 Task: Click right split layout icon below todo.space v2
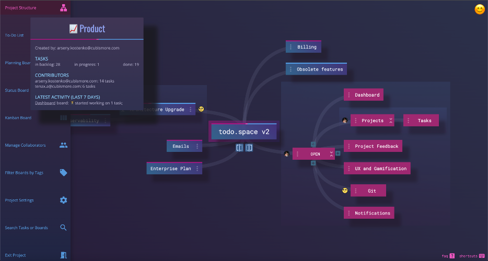point(249,147)
